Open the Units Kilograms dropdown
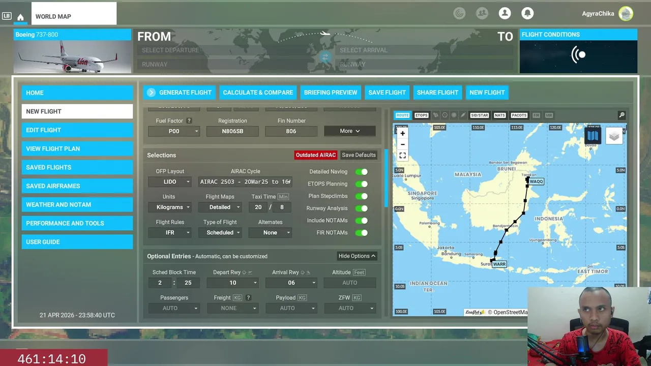Screen dimensions: 651x366 click(170, 207)
